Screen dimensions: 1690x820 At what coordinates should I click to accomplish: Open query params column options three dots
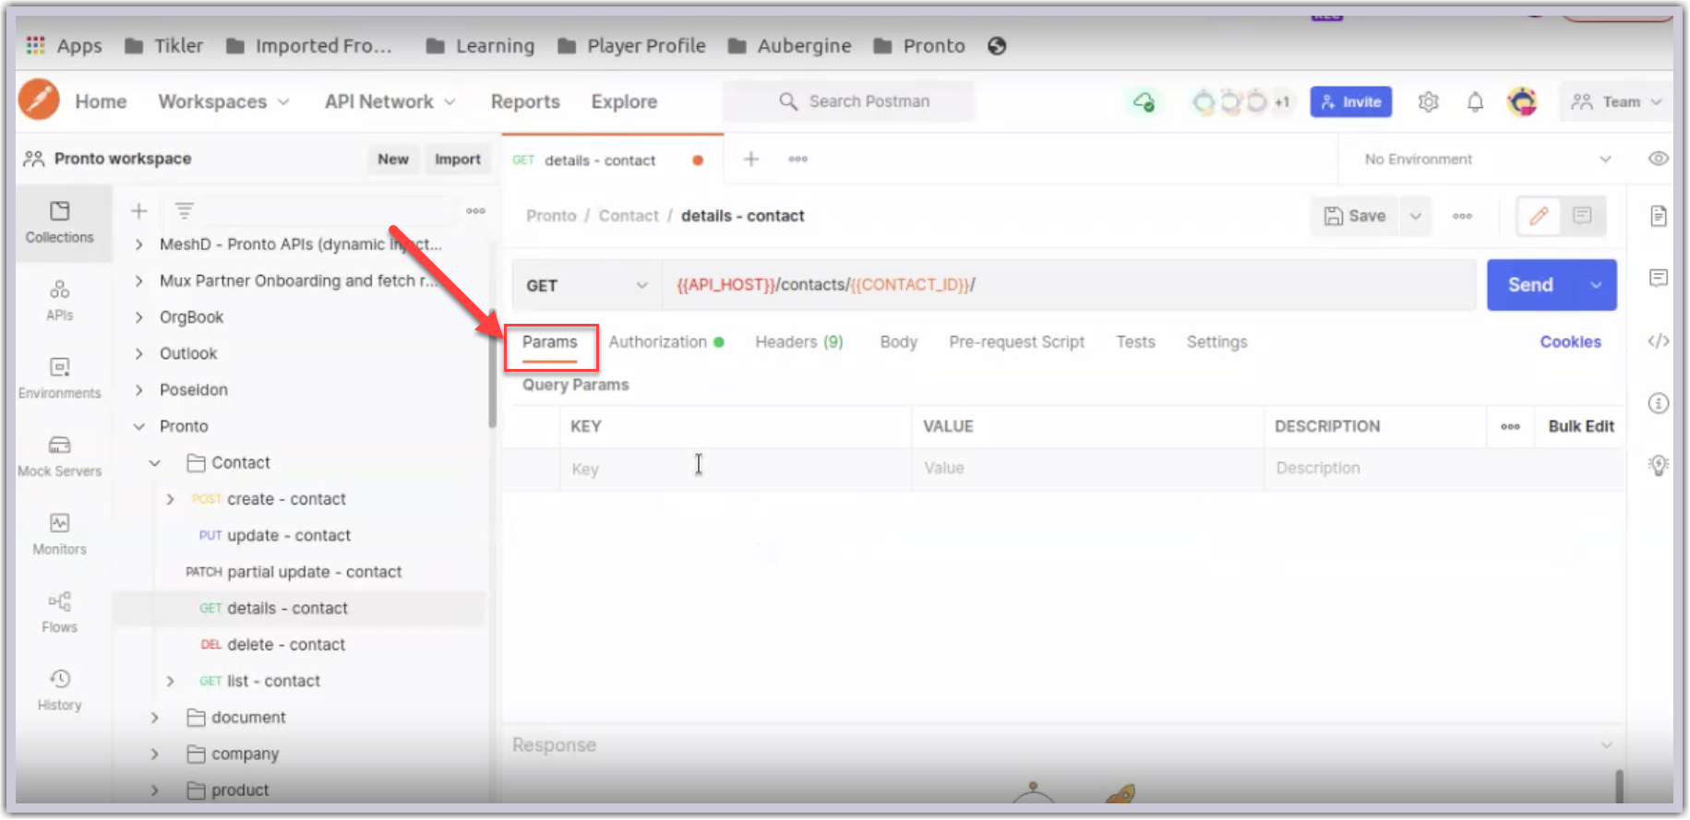(x=1510, y=426)
